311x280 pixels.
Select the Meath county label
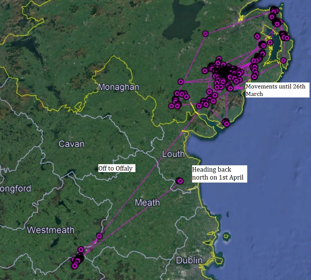(147, 203)
